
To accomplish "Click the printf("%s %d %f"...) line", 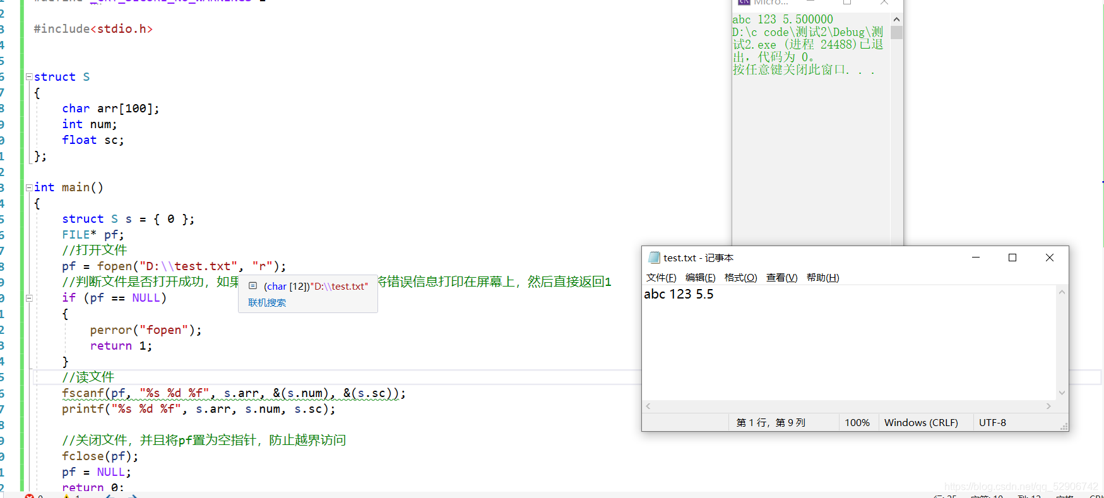I will coord(199,409).
